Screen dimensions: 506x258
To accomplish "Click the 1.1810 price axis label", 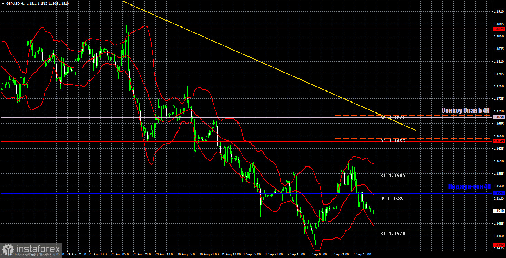I will (499, 61).
